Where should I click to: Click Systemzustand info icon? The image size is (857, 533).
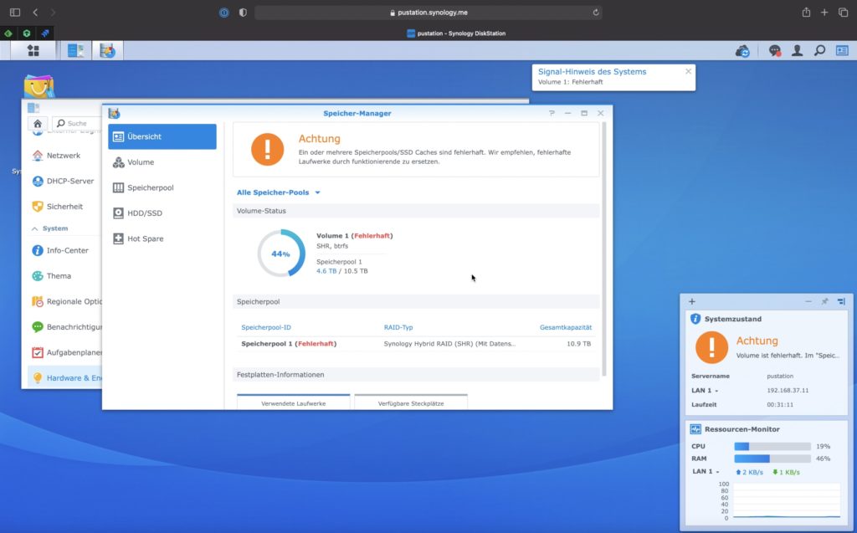pyautogui.click(x=695, y=319)
